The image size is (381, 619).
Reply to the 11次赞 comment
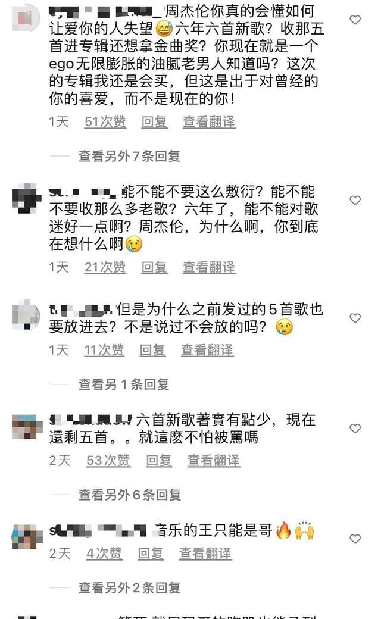point(152,350)
